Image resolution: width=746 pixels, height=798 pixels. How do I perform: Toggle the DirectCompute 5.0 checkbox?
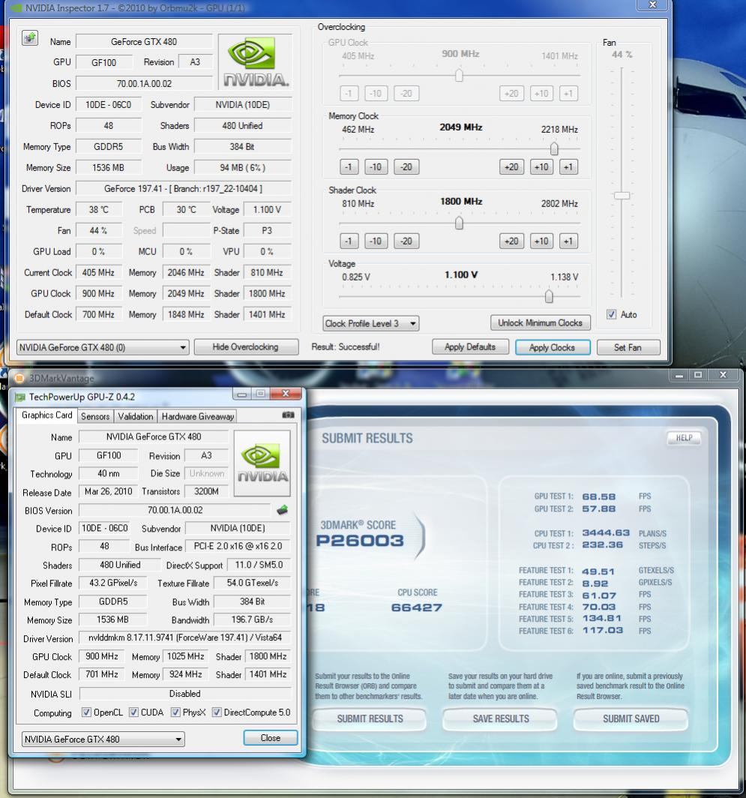[216, 712]
